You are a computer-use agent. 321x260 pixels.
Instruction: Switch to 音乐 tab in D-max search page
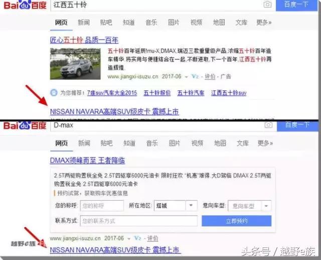152,143
